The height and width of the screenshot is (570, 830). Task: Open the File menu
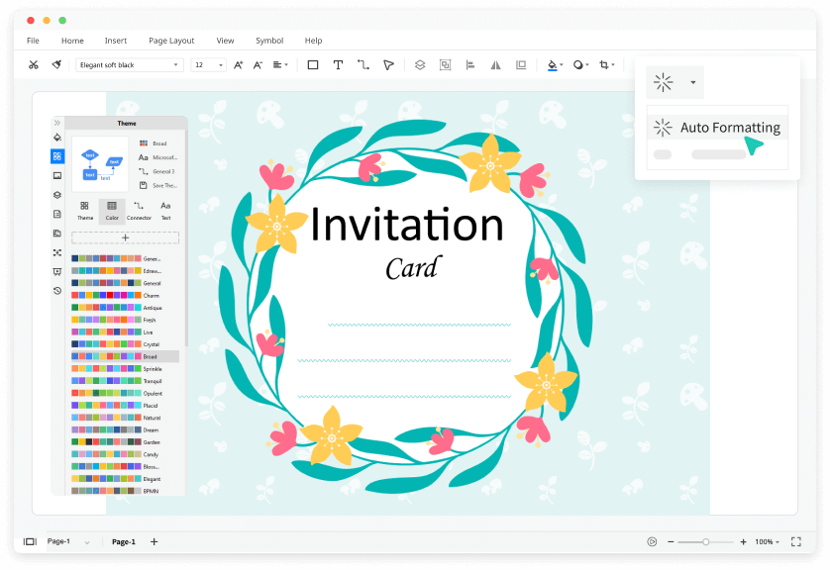[x=33, y=41]
